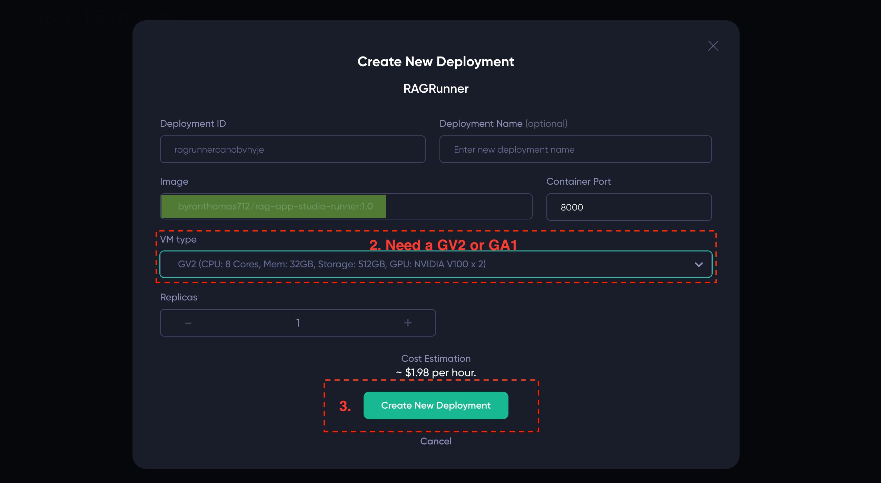The image size is (881, 483).
Task: Click the Container Port label
Action: [578, 181]
